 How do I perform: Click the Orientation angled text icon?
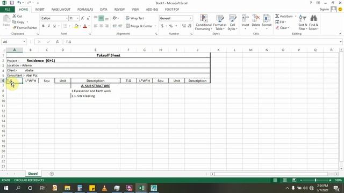pos(114,18)
